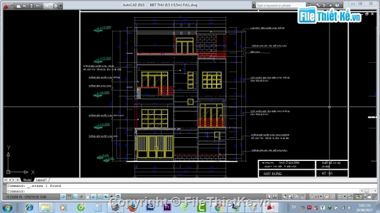
Task: Select the Pan tool in the status bar
Action: coord(284,197)
